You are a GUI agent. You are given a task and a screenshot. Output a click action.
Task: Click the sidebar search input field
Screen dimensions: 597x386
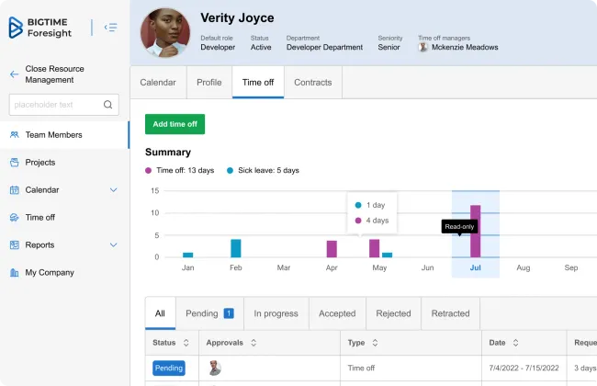click(x=55, y=105)
